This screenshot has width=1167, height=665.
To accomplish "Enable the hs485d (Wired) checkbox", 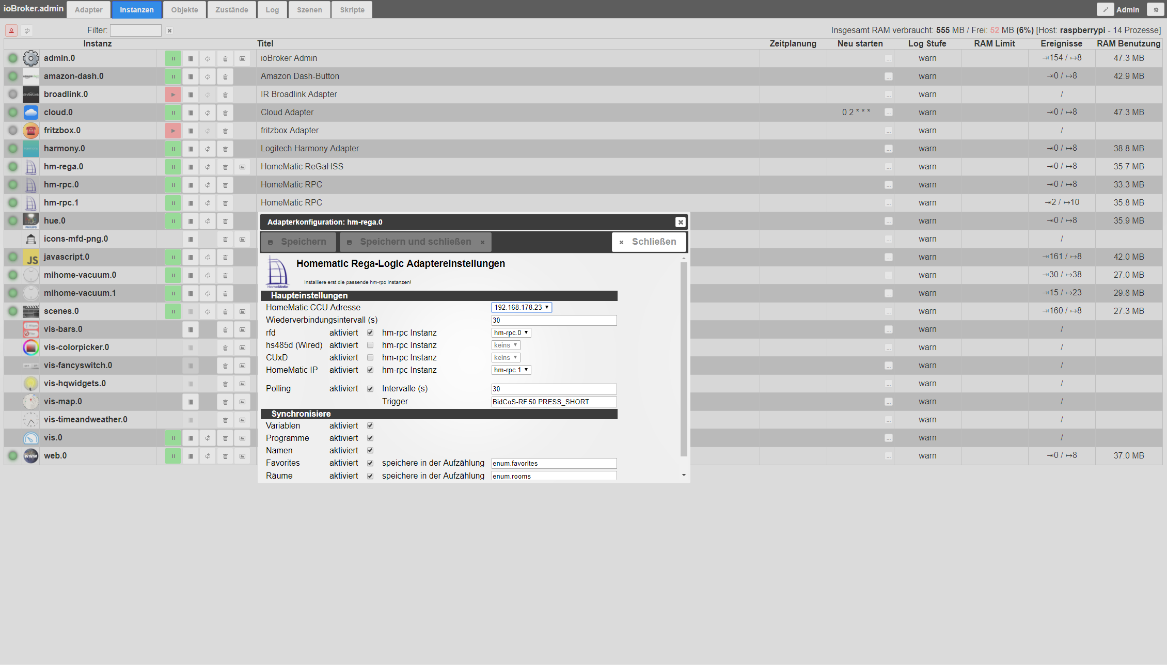I will point(370,345).
